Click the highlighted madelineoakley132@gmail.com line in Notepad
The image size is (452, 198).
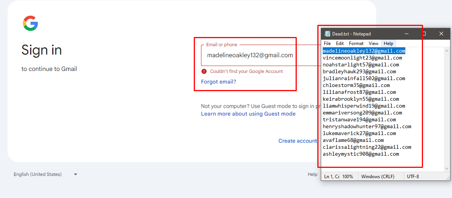(364, 51)
